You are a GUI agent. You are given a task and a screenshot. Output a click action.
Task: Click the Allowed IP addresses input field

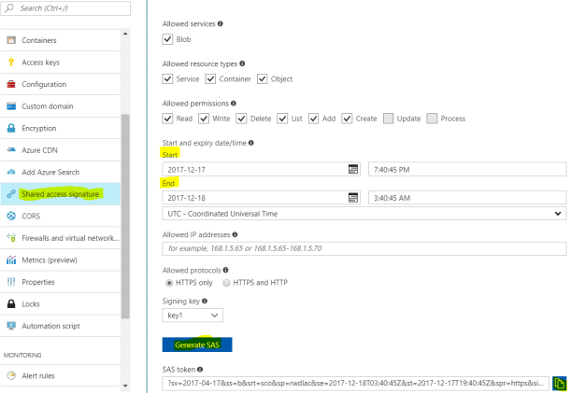coord(364,248)
